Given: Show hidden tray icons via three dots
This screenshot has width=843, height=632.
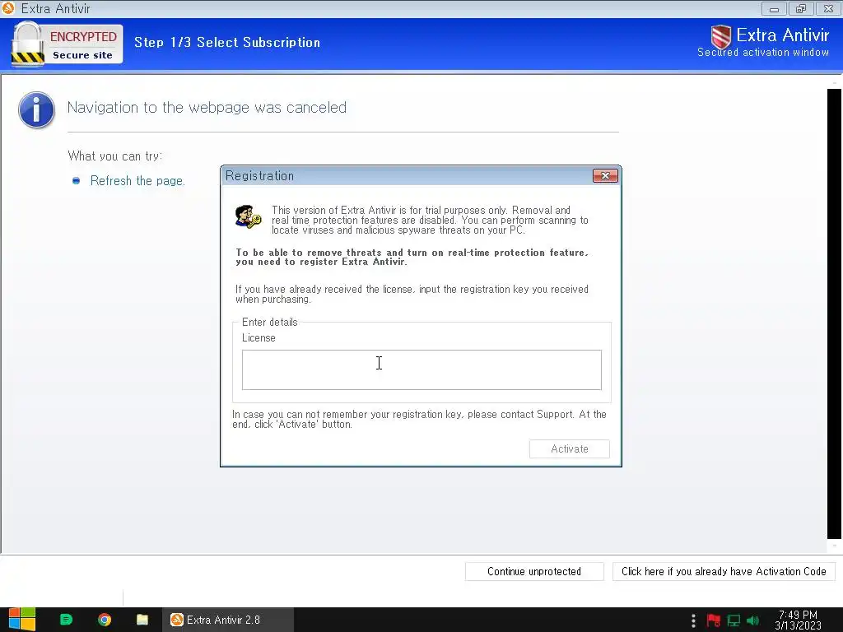Looking at the screenshot, I should [693, 620].
